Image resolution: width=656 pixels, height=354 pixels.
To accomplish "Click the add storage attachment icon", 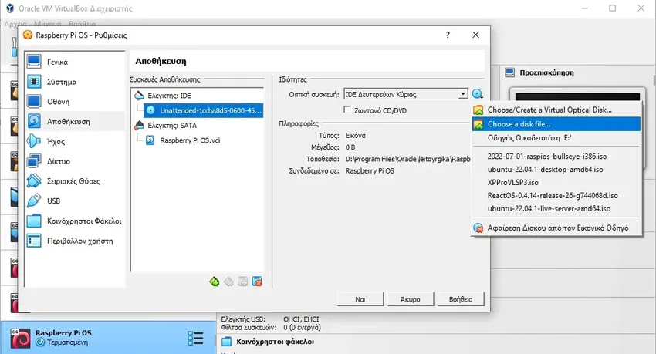I will (x=242, y=282).
